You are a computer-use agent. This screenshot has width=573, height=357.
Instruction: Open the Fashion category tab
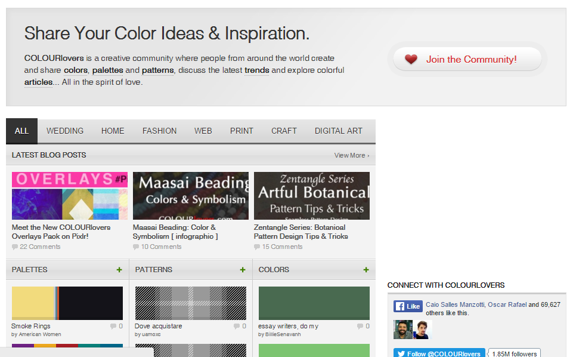159,131
